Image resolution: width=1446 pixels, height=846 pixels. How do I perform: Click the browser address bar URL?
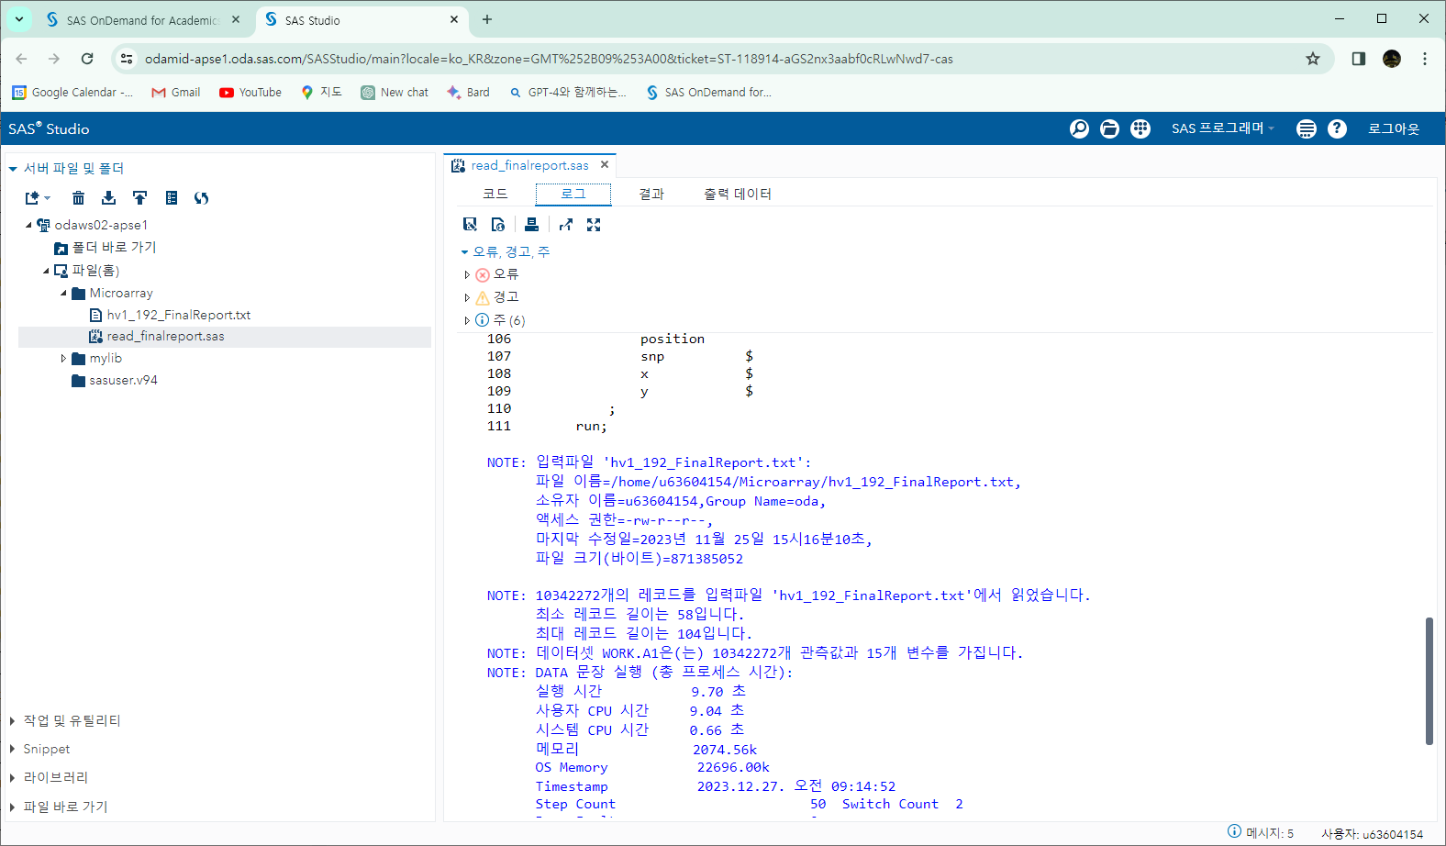(549, 59)
